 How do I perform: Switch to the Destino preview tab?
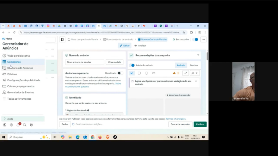coord(194,65)
